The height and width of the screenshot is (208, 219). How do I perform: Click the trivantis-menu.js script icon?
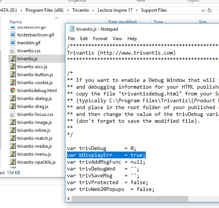coord(13,154)
